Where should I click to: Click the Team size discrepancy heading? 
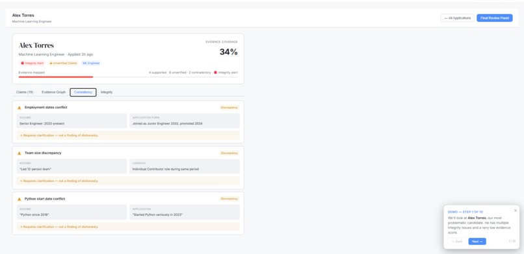(43, 153)
